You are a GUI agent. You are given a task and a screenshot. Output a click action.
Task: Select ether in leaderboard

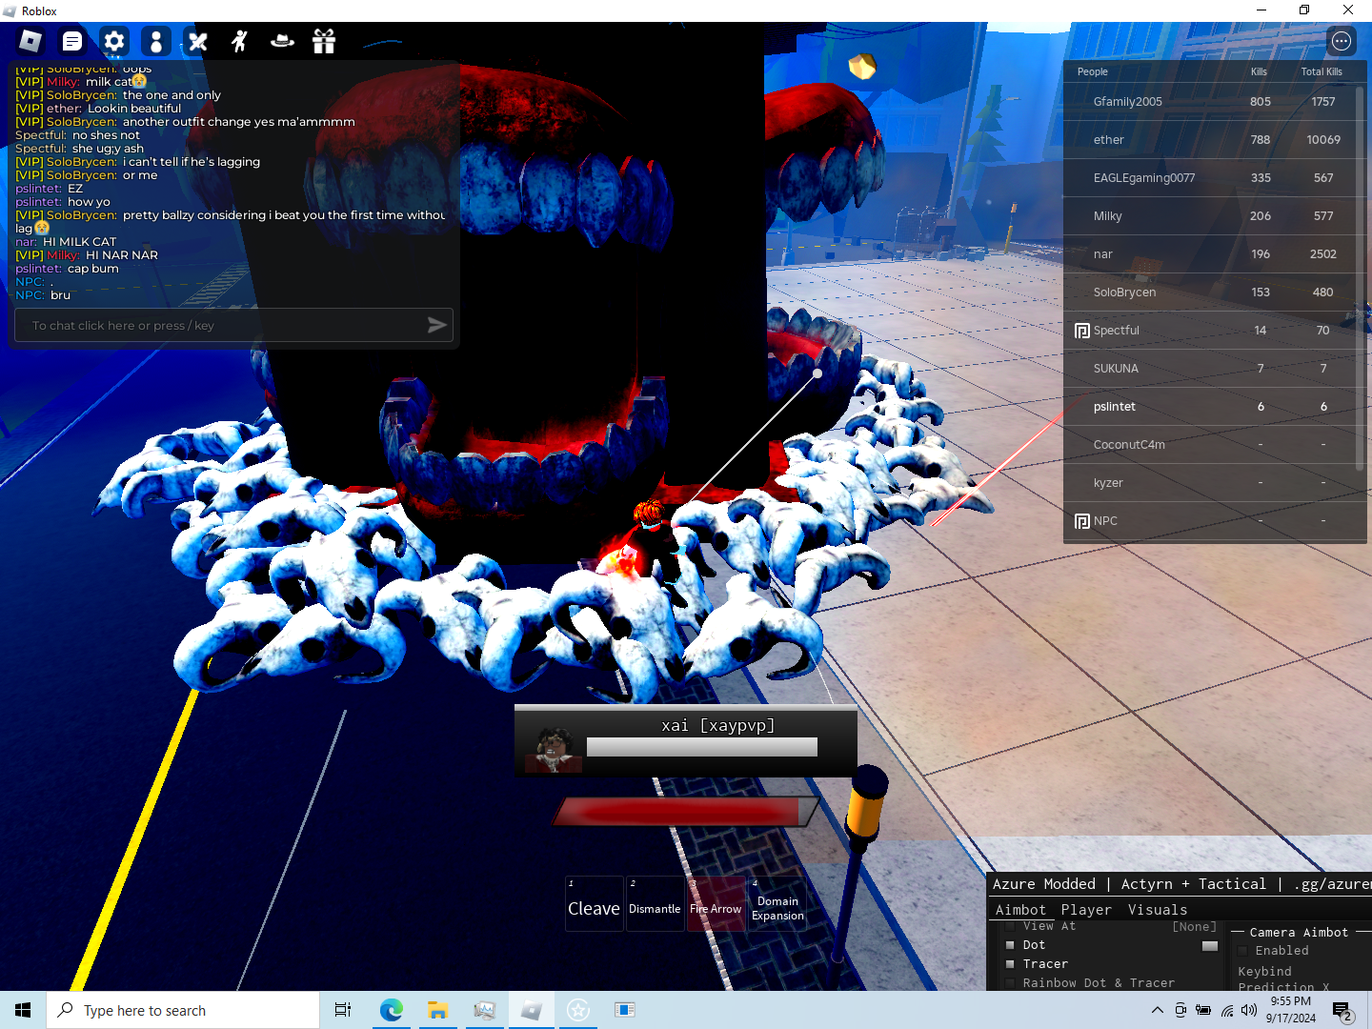coord(1215,140)
